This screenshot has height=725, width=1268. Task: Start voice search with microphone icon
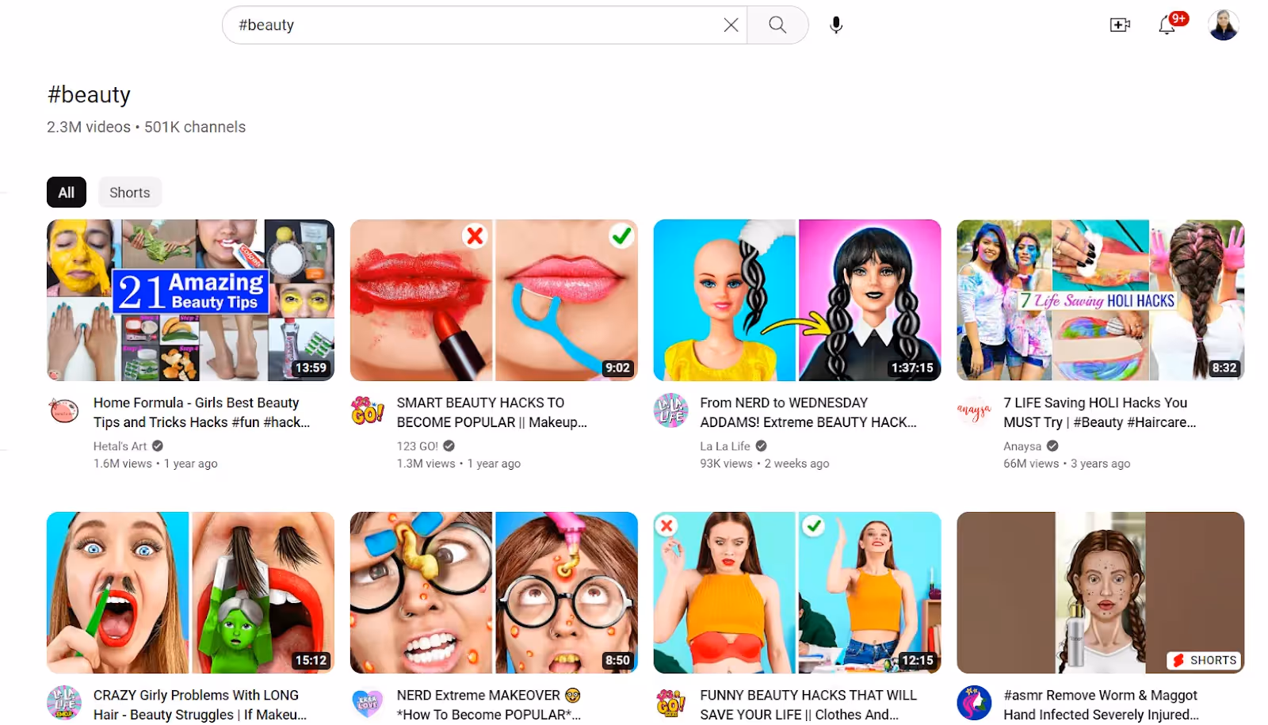[836, 25]
